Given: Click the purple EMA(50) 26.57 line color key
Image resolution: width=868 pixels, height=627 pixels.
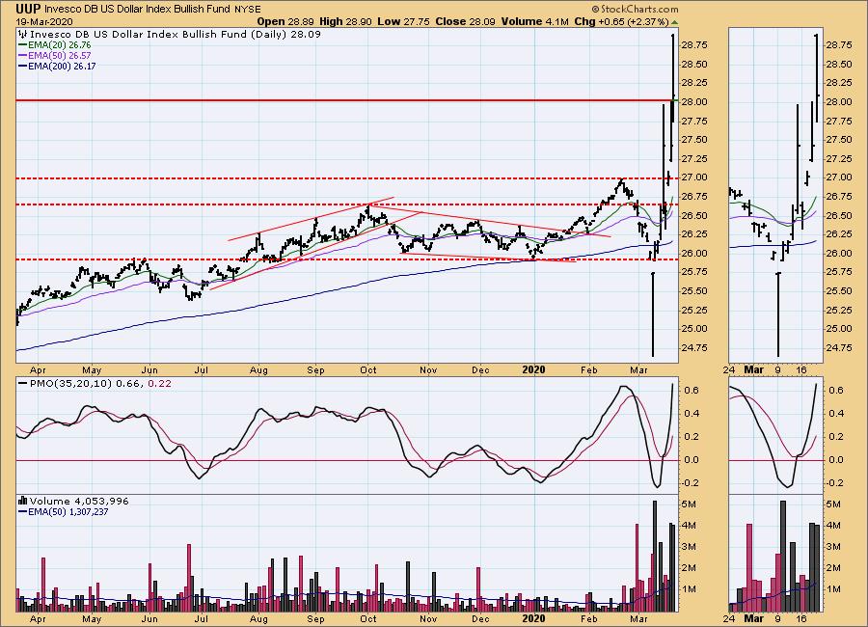Looking at the screenshot, I should point(23,55).
